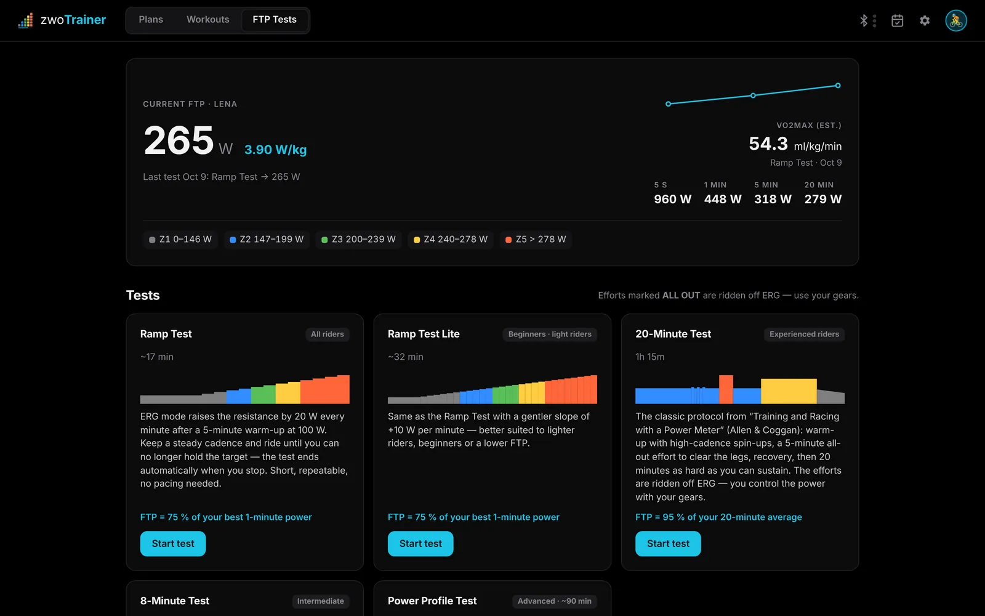Viewport: 985px width, 616px height.
Task: Click the Power Profile Test card title
Action: tap(432, 601)
